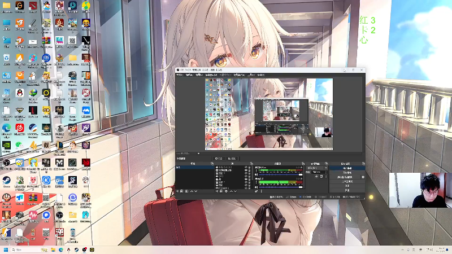Move source down in OBS Sources toolbar
This screenshot has height=254, width=452.
[x=236, y=191]
